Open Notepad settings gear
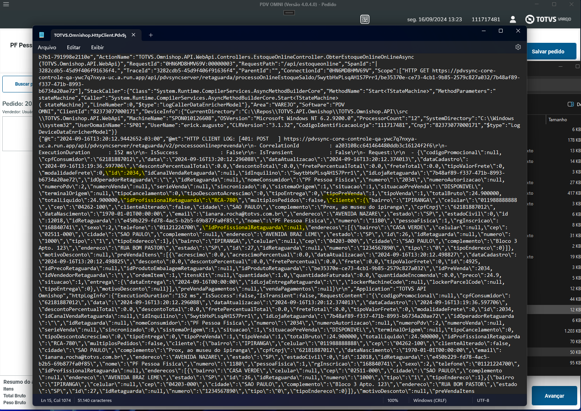Screen dimensions: 581x411 518,47
